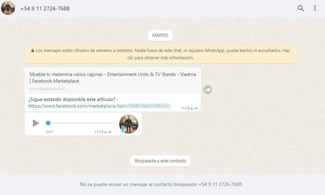Click the blocked contact message at bottom
The height and width of the screenshot is (195, 325).
[161, 184]
